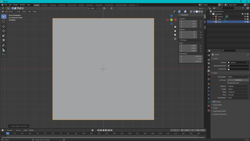Open the Object Mode dropdown
The height and width of the screenshot is (141, 250).
pos(8,11)
